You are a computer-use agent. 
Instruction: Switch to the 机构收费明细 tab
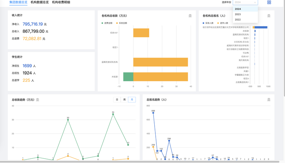tap(61, 2)
